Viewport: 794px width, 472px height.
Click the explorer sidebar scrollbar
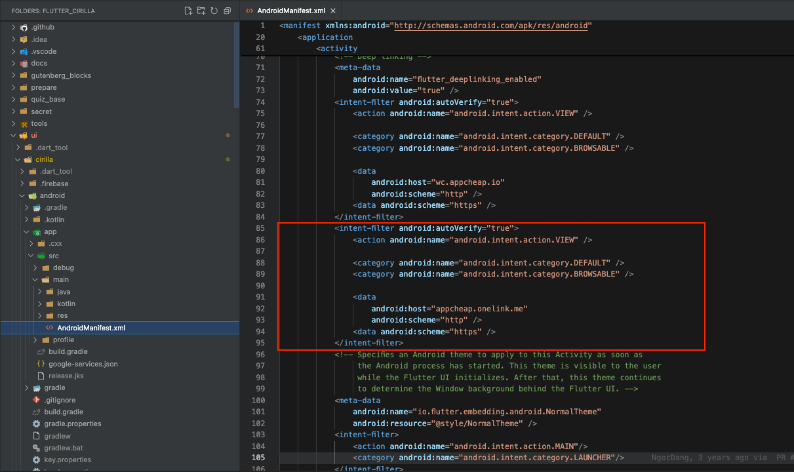click(x=237, y=64)
